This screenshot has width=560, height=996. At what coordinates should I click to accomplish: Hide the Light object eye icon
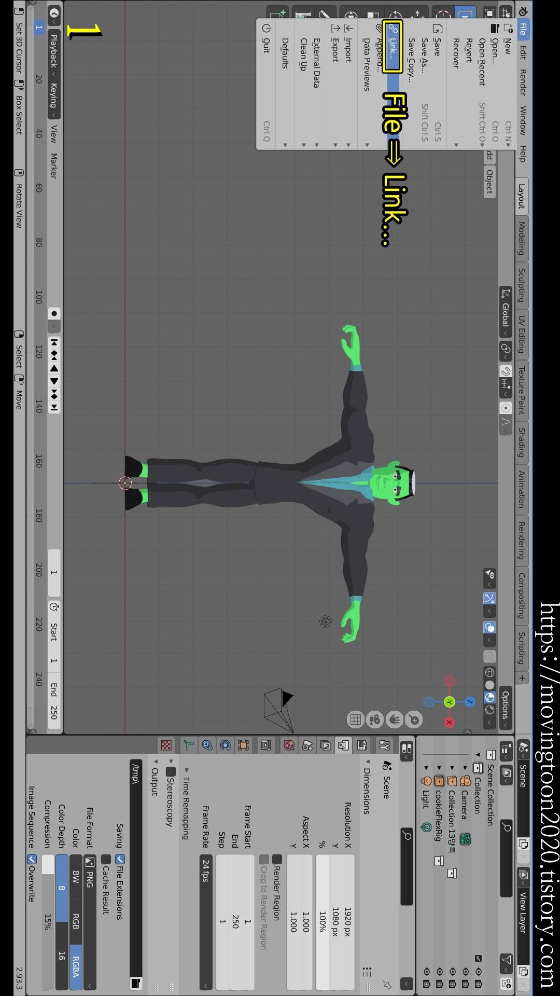click(426, 971)
